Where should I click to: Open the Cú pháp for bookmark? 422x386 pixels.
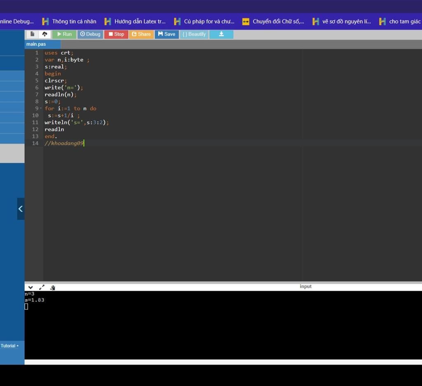(x=204, y=21)
